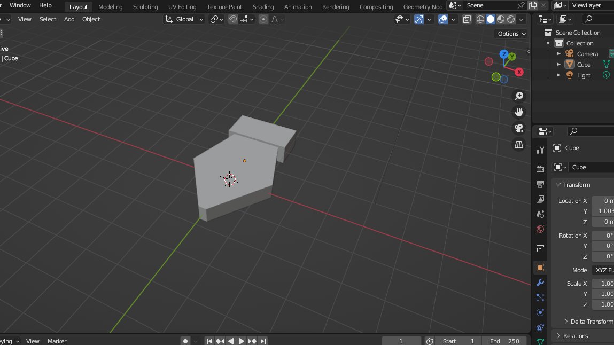The image size is (614, 345).
Task: Click the Rotation X value field
Action: click(603, 236)
